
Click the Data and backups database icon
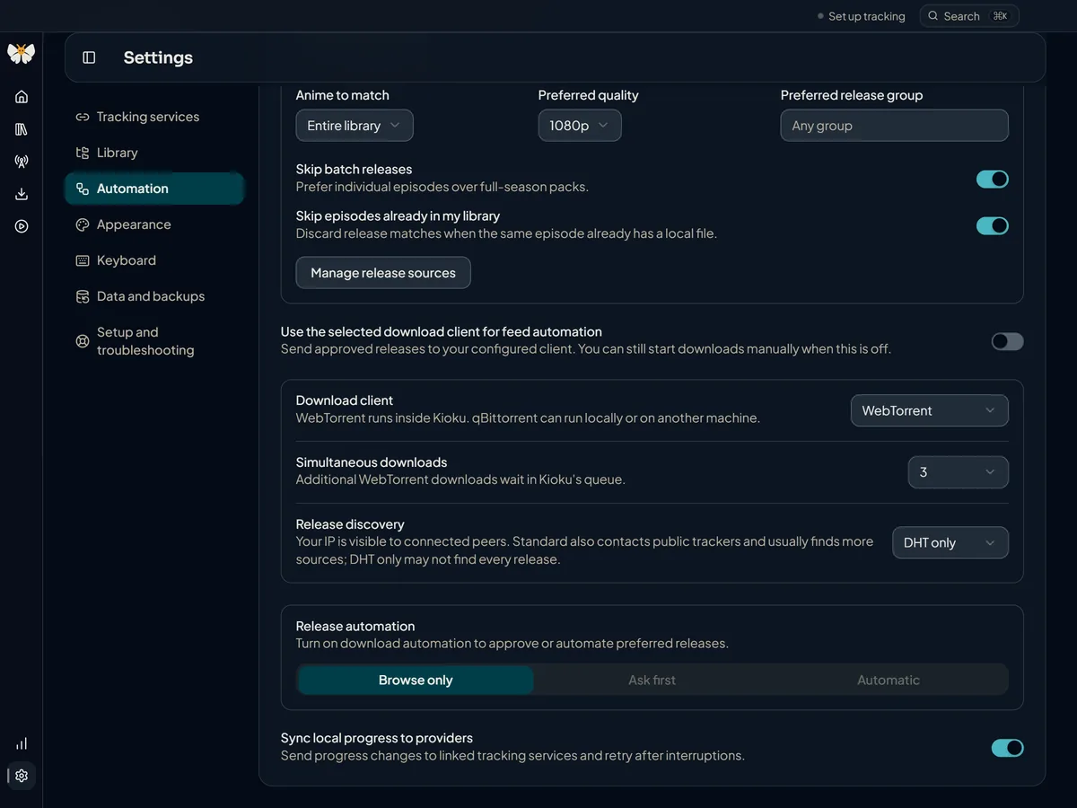pyautogui.click(x=83, y=296)
